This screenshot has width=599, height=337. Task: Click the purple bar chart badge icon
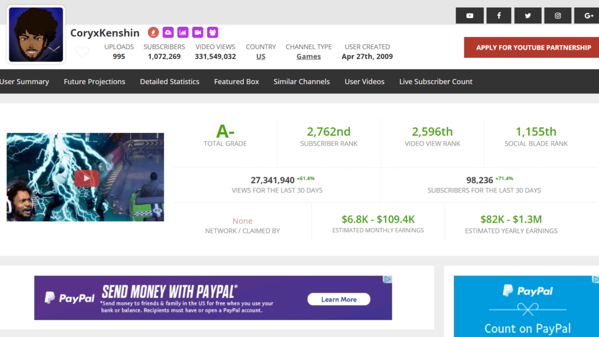pyautogui.click(x=183, y=33)
